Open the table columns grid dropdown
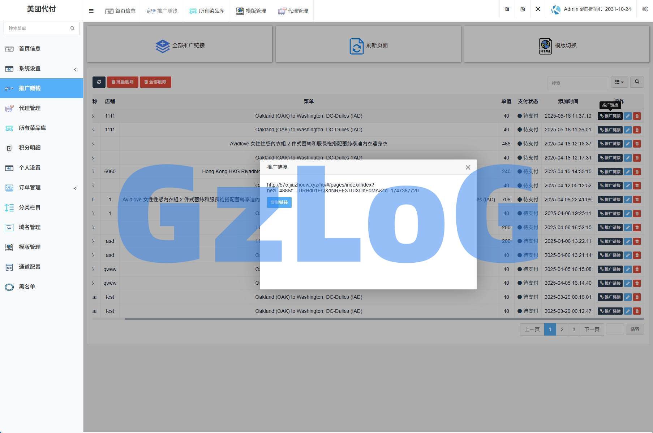The image size is (653, 433). (x=619, y=82)
